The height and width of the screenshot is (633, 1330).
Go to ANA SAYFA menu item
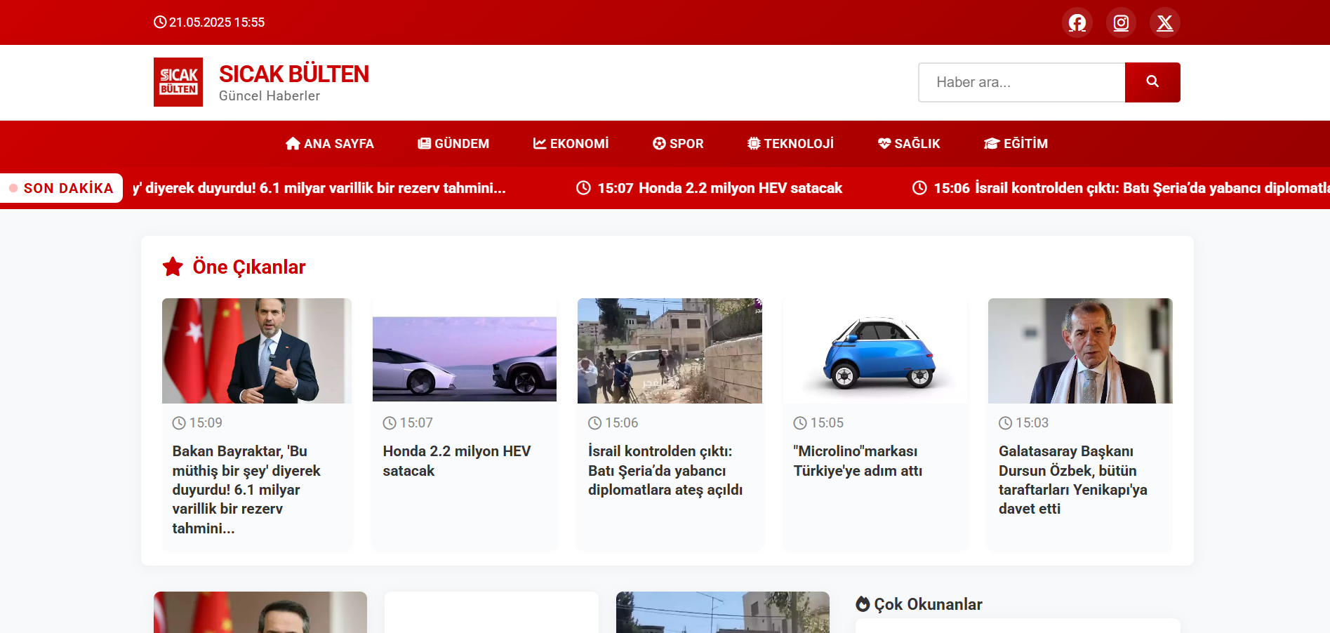click(329, 143)
